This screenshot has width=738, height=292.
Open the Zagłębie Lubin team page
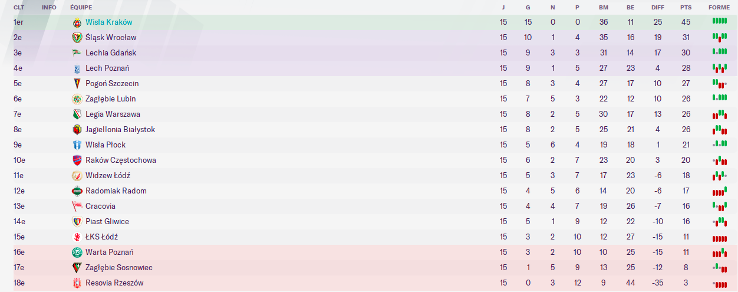tap(111, 99)
